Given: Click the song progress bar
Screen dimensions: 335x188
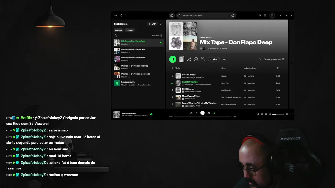Looking at the screenshot, I should pyautogui.click(x=203, y=117).
